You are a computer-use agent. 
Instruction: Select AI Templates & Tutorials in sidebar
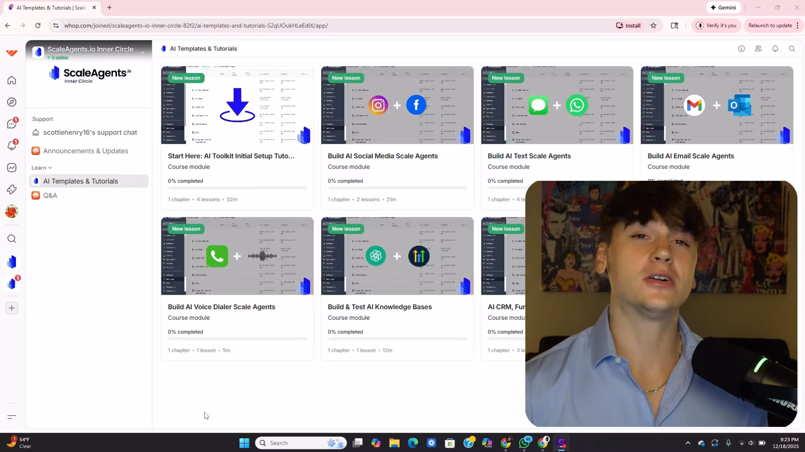click(89, 181)
